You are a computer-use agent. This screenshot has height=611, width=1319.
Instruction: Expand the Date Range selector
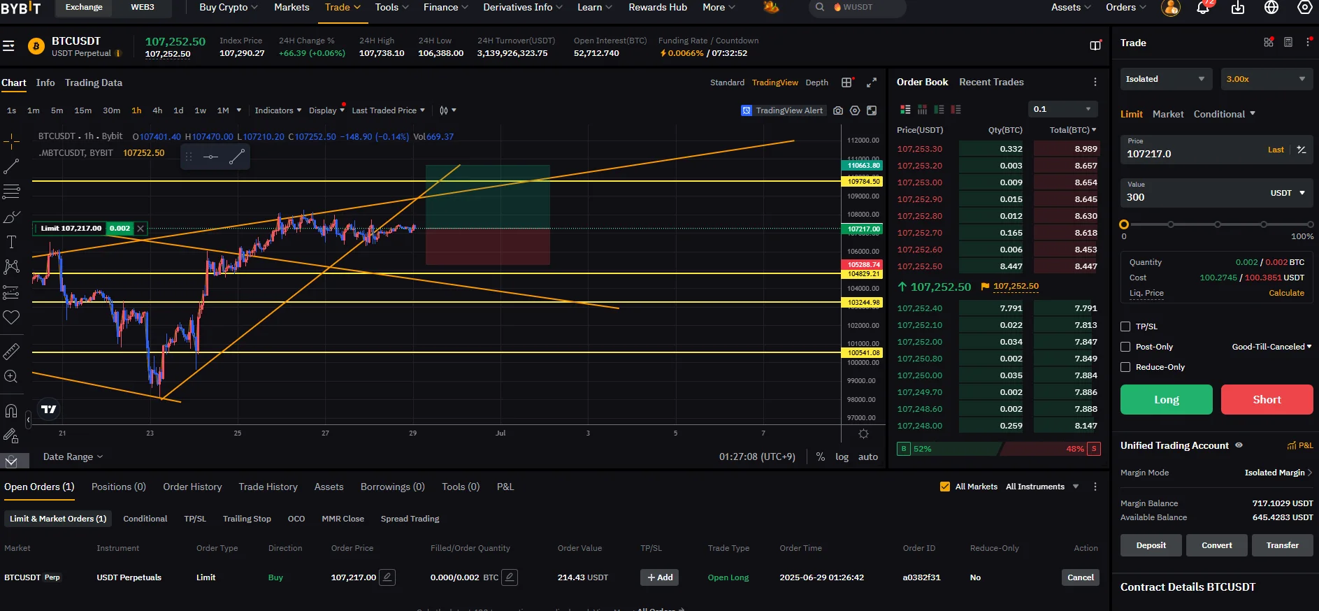point(73,457)
